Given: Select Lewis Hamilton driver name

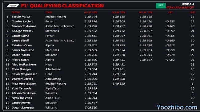Looking at the screenshot, I should (23, 50).
